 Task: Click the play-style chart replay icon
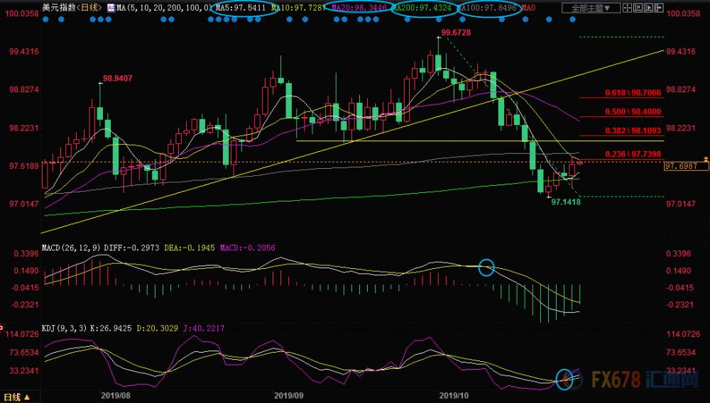[x=648, y=8]
